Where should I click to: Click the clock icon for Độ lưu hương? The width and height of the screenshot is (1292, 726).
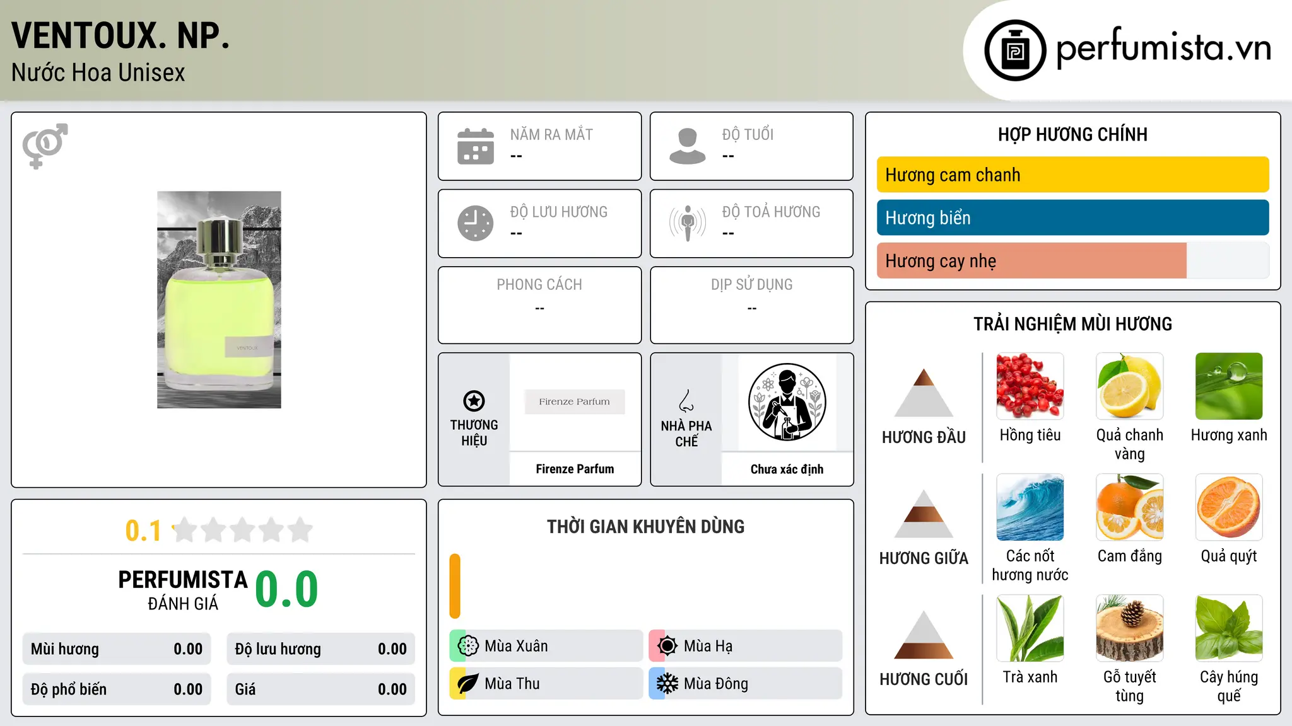tap(476, 223)
